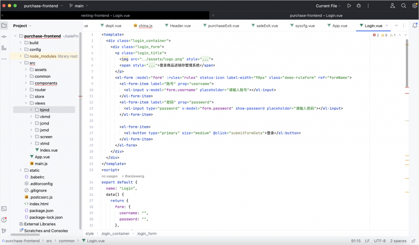Show the Problems tool window
The height and width of the screenshot is (245, 419).
point(4,220)
